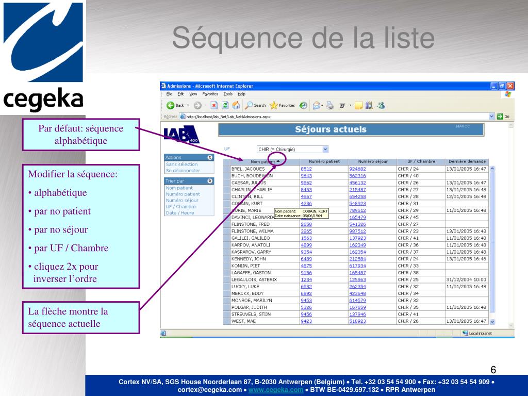Click the www.cegeka.com footer link
Image resolution: width=528 pixels, height=396 pixels.
click(x=276, y=390)
